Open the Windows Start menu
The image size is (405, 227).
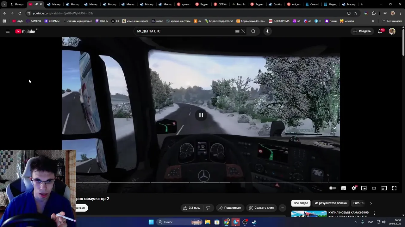pos(151,222)
